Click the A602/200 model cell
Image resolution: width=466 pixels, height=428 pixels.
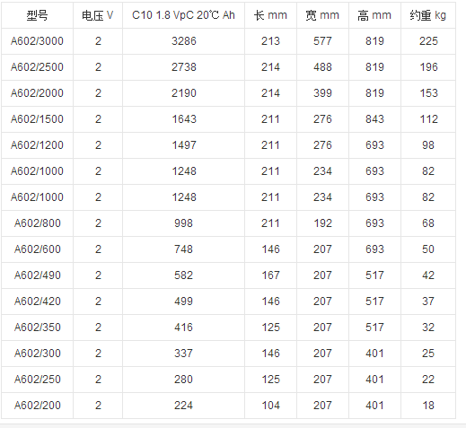pos(38,406)
